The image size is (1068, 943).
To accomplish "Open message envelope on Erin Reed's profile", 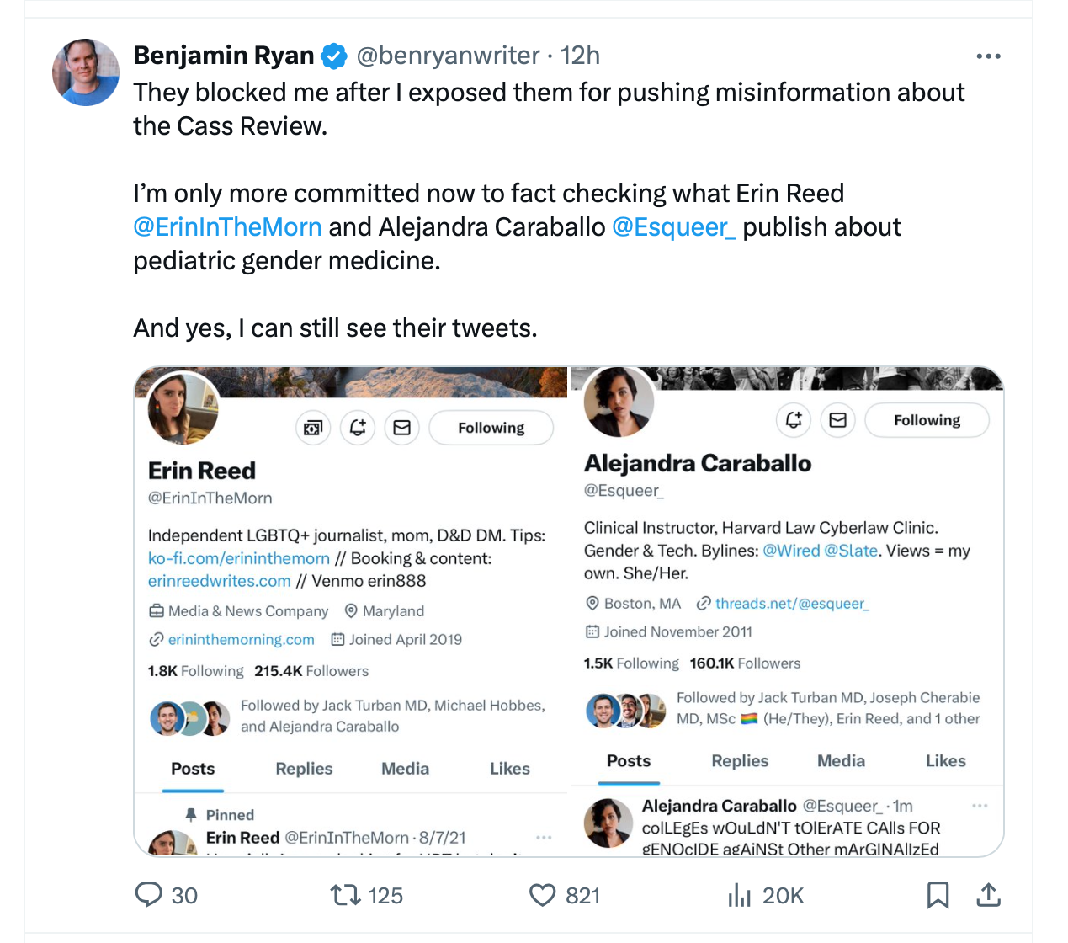I will point(402,428).
